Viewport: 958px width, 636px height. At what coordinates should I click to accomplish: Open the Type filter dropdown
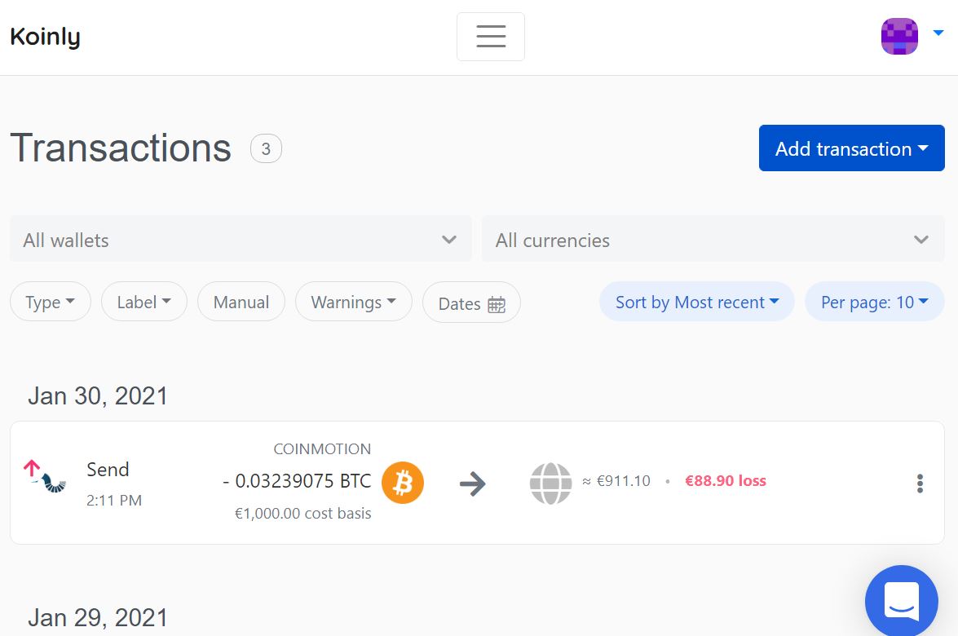(x=50, y=303)
